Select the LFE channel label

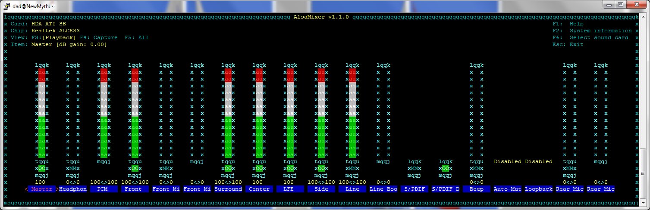290,189
